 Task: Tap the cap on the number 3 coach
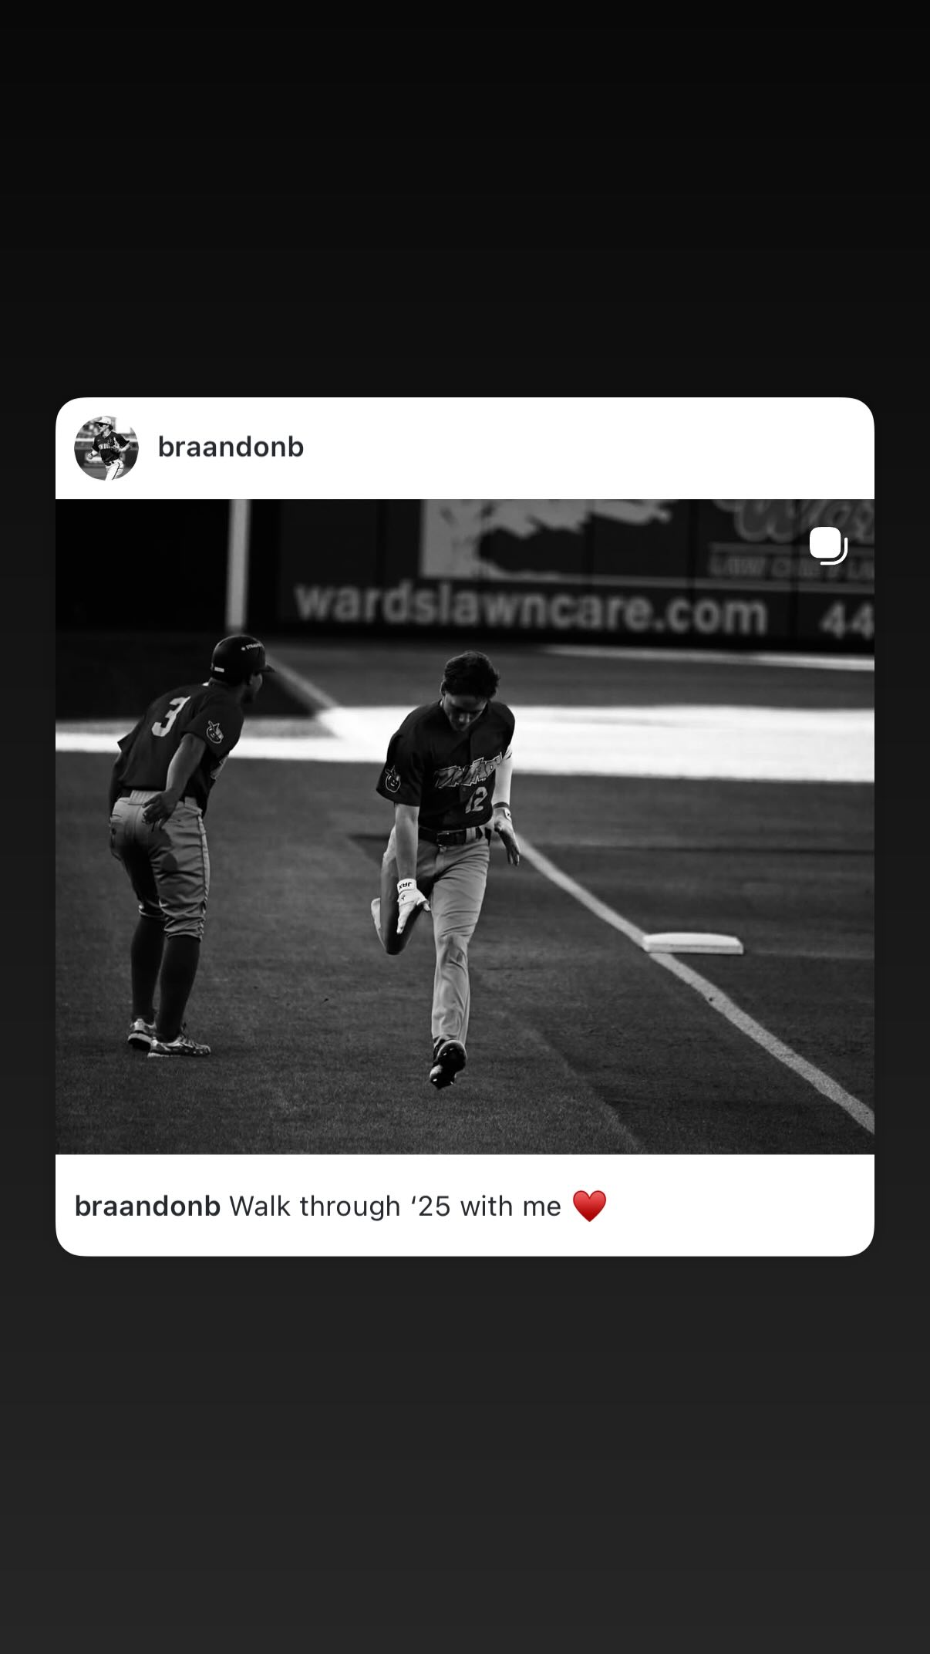(x=241, y=656)
